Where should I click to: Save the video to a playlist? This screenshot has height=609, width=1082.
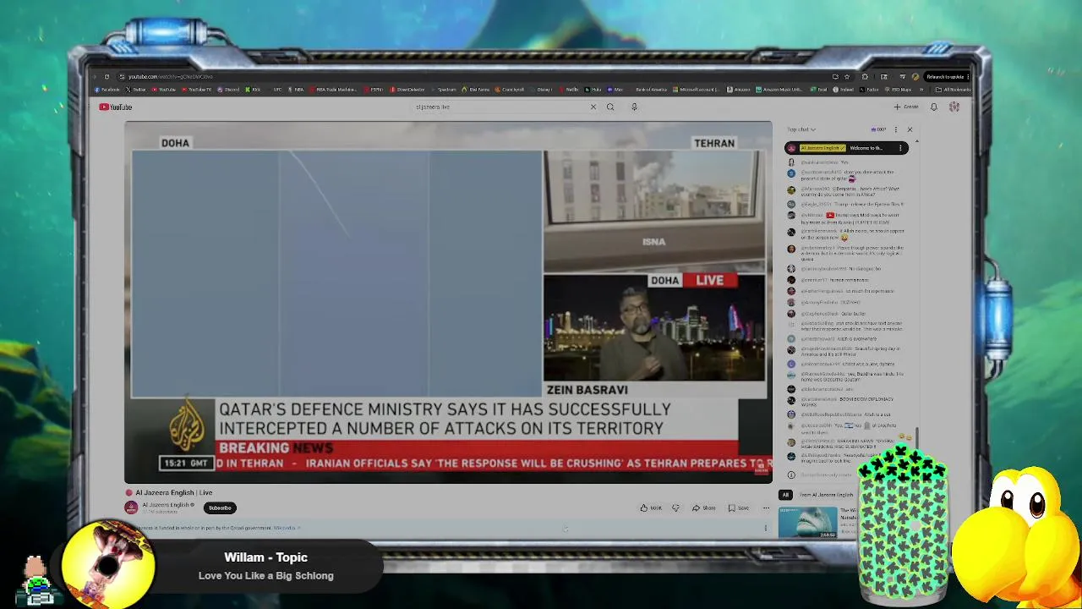click(x=739, y=507)
